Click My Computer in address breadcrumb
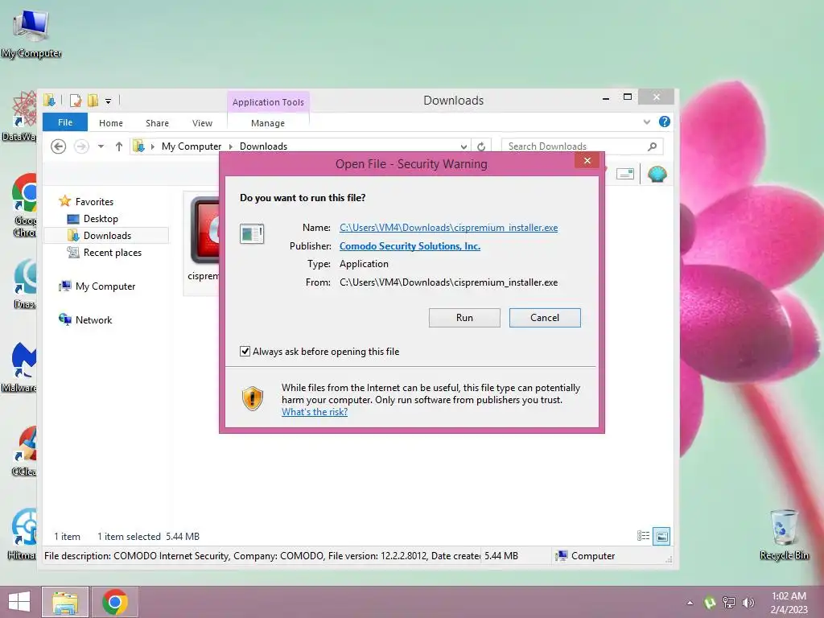Screen dimensions: 824x618 (192, 146)
